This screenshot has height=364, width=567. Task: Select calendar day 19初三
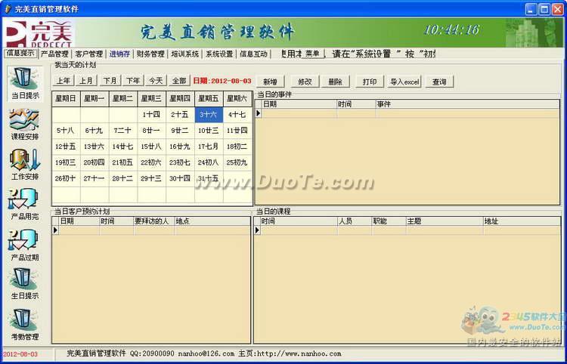[x=66, y=162]
